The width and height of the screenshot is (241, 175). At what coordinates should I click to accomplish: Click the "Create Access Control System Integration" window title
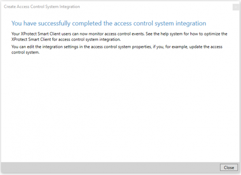coord(42,7)
